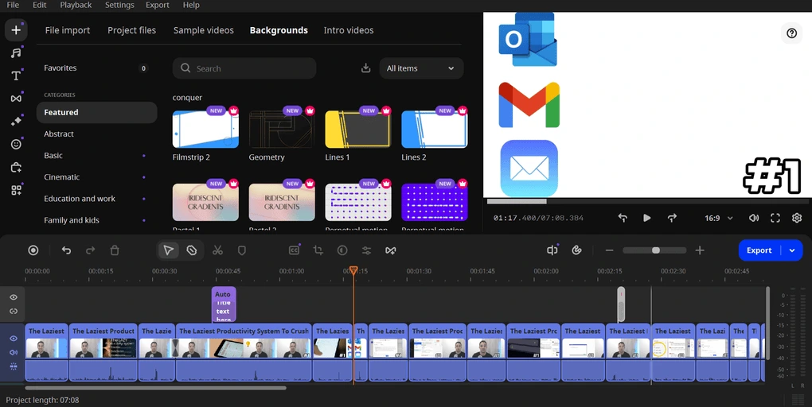Select the Lines 1 background thumbnail
Image resolution: width=812 pixels, height=407 pixels.
tap(358, 130)
